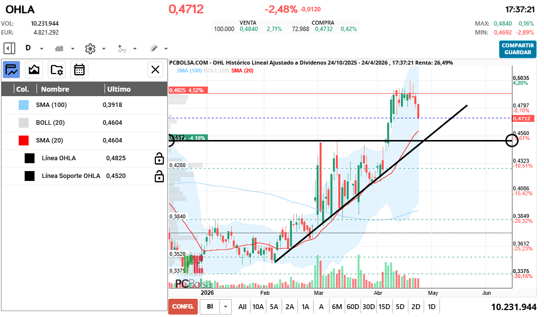
Task: Select the 6M time range
Action: 337,307
